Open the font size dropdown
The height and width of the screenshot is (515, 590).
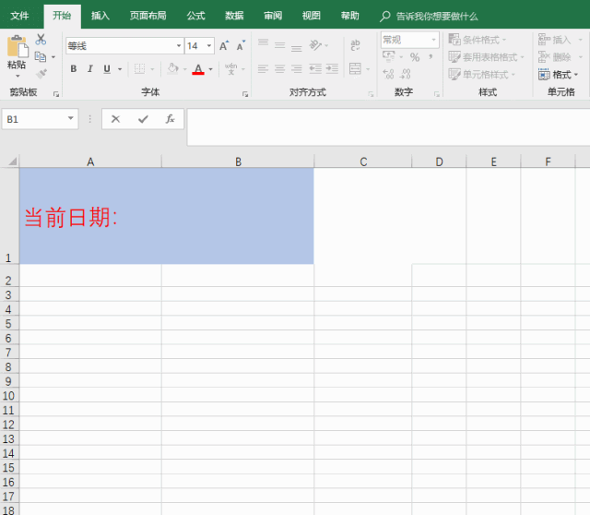pos(209,46)
